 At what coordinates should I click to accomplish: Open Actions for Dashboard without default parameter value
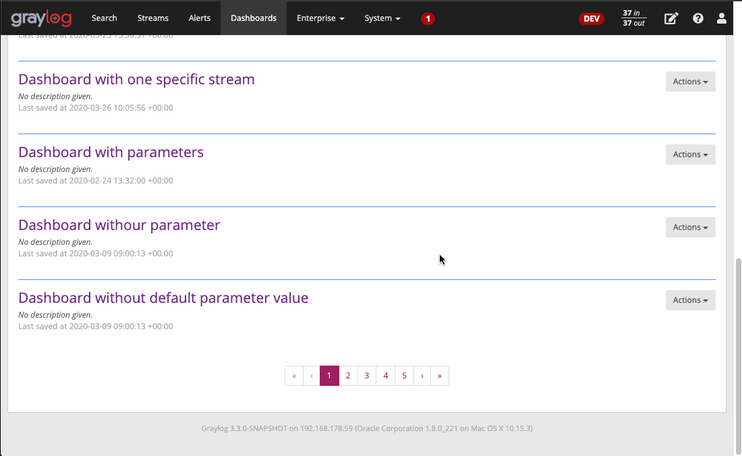tap(689, 300)
